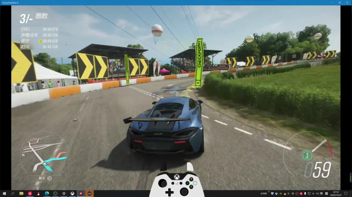Click the circular minimap
This screenshot has width=352, height=197.
(44, 155)
